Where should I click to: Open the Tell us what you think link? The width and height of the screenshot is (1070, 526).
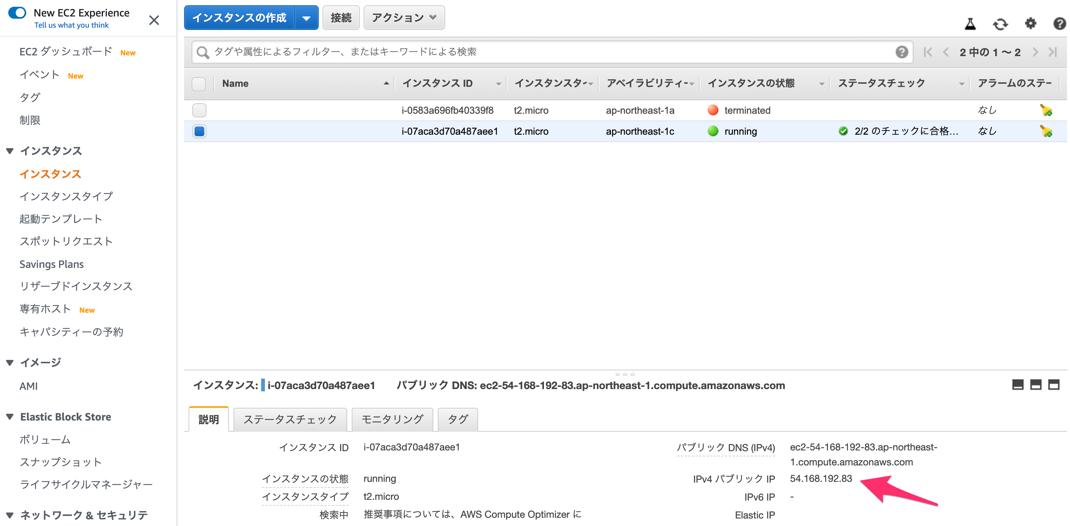pos(71,25)
